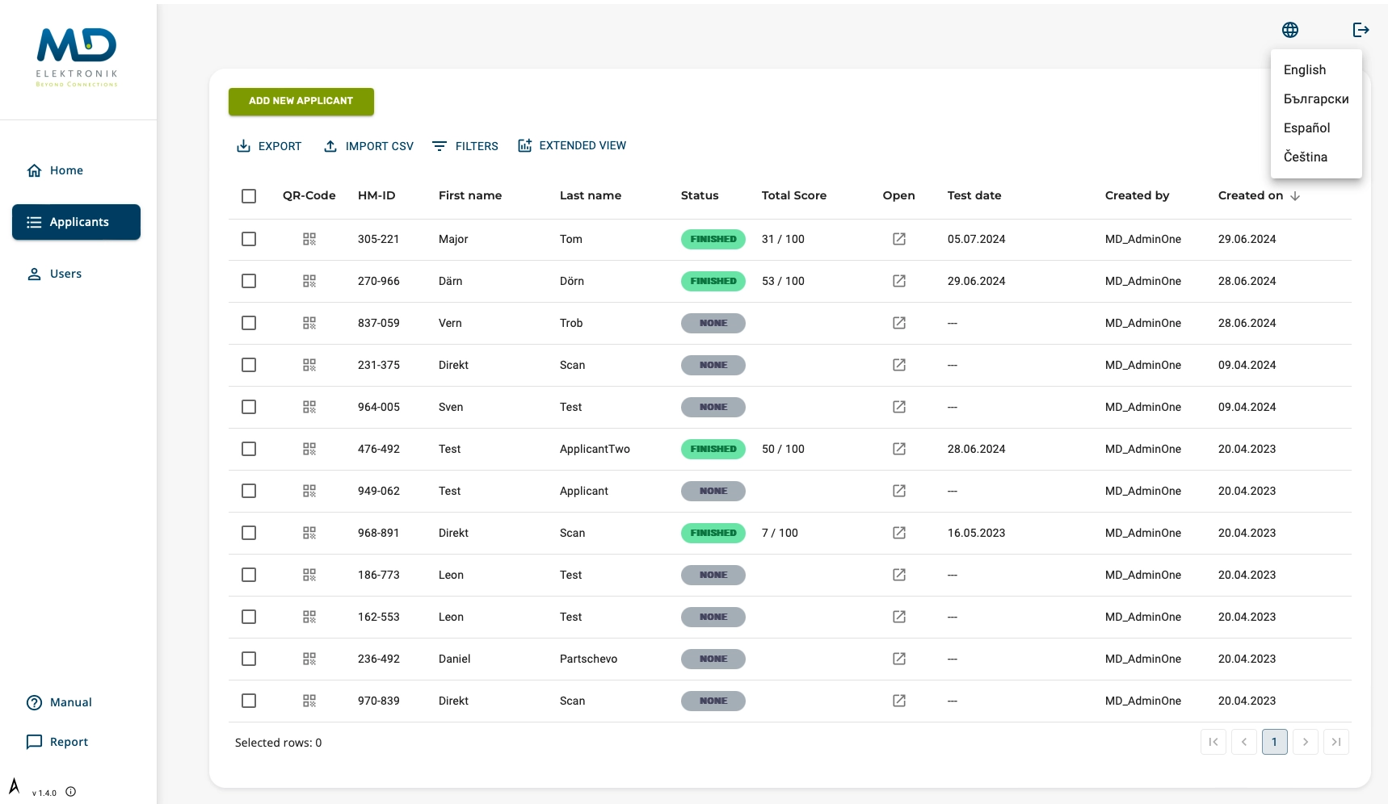1388x804 pixels.
Task: Sort by Test date column header
Action: 974,195
